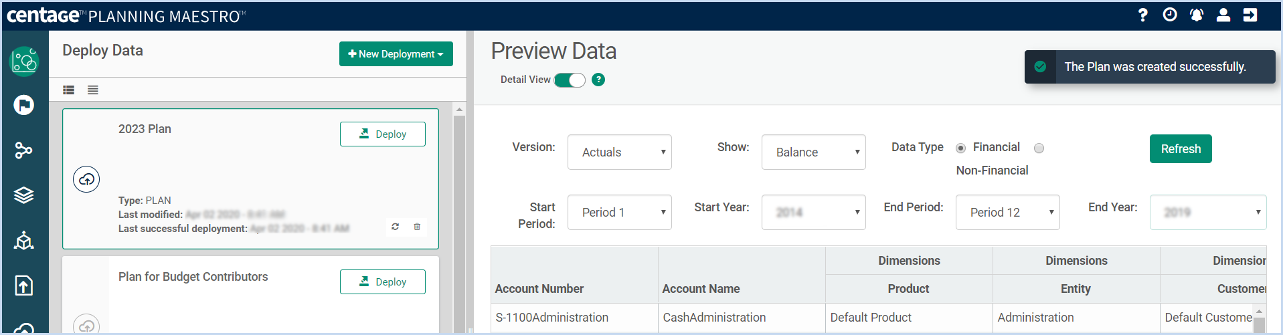Open the Show dropdown set to Balance

814,152
